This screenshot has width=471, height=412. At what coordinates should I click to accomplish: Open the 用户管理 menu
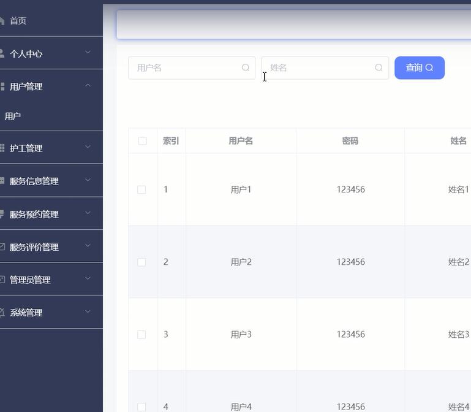(x=51, y=86)
